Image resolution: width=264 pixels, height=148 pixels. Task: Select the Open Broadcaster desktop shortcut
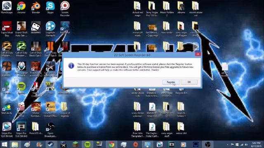[50, 129]
